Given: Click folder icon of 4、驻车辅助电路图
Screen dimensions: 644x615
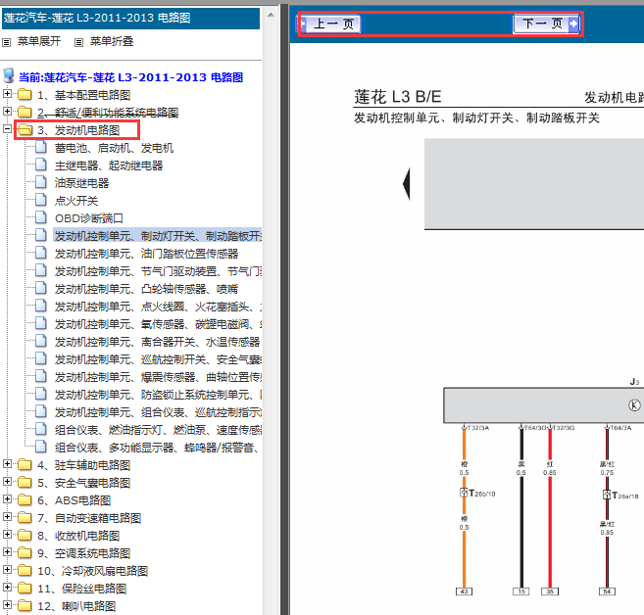Looking at the screenshot, I should pos(25,464).
